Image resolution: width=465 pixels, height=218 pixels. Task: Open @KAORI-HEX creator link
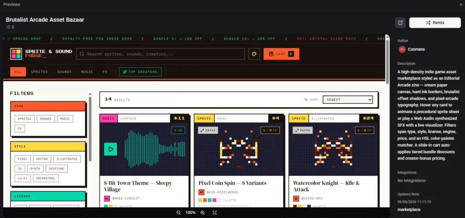(x=312, y=198)
